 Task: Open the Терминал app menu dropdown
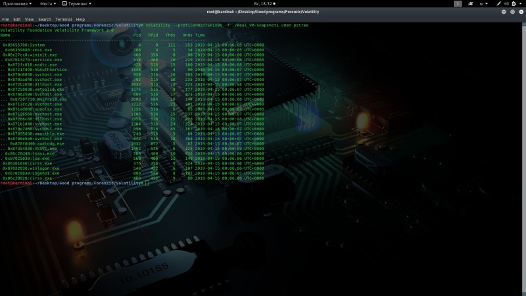pos(77,4)
